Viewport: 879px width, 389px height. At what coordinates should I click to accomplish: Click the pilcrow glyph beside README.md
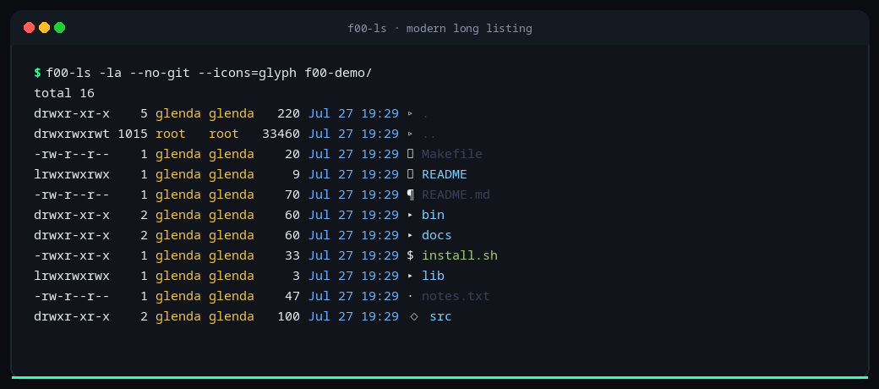[411, 195]
